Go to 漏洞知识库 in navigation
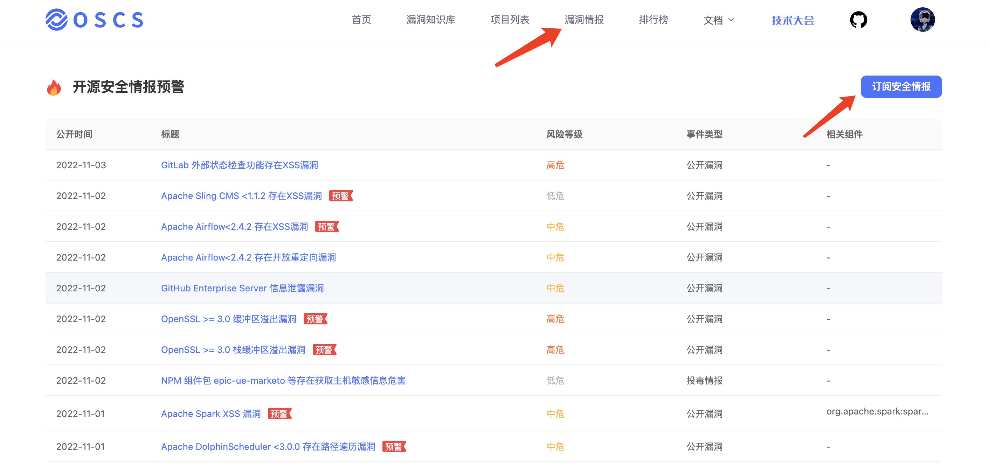This screenshot has height=475, width=989. coord(430,20)
